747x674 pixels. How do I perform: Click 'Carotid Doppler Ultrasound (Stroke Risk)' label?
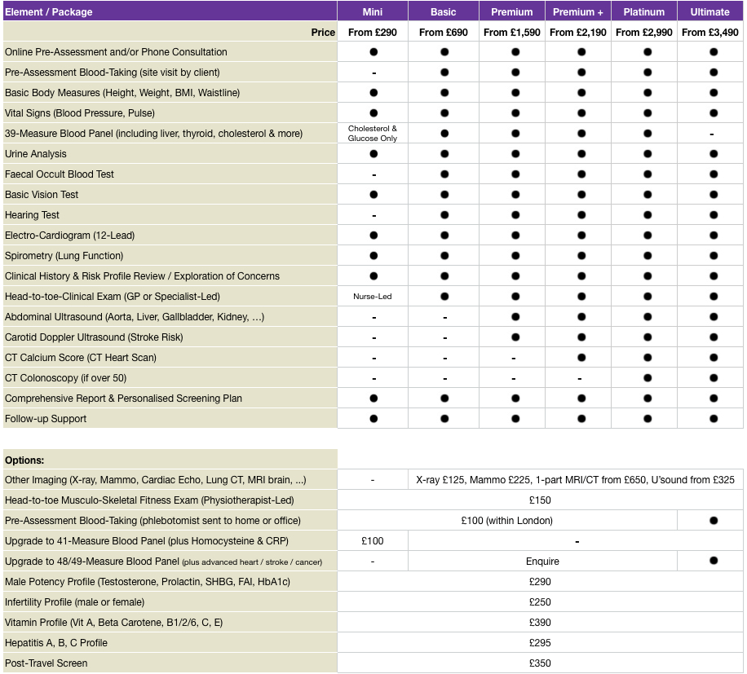(94, 337)
